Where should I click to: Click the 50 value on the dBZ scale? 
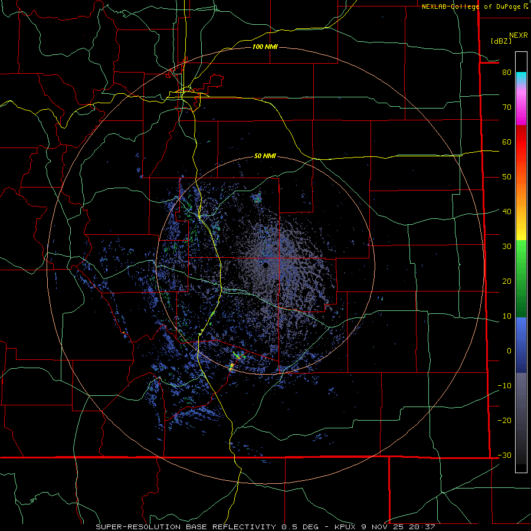[507, 177]
